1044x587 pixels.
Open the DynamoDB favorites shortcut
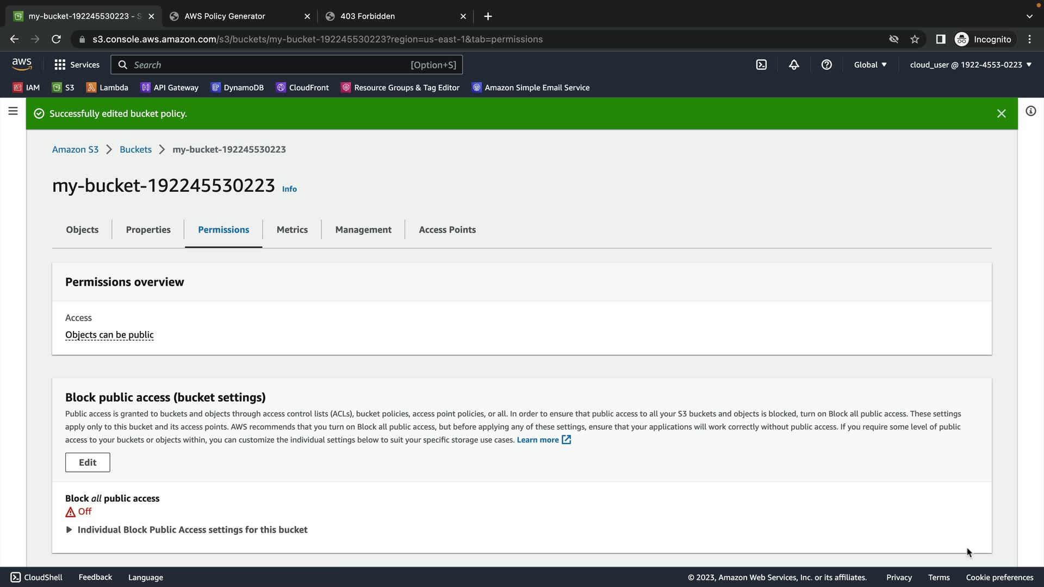point(237,88)
